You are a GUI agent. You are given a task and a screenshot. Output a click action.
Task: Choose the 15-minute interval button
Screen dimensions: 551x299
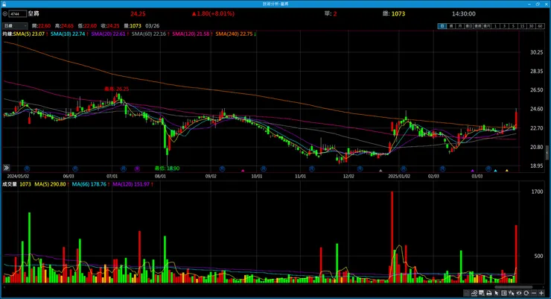[522, 26]
